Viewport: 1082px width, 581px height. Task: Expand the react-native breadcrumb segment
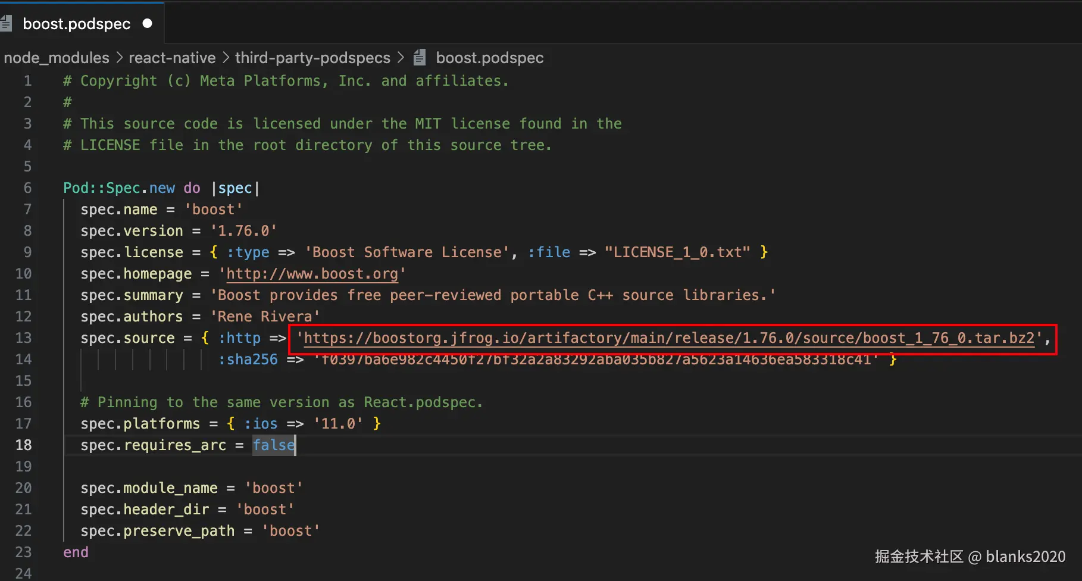(172, 58)
